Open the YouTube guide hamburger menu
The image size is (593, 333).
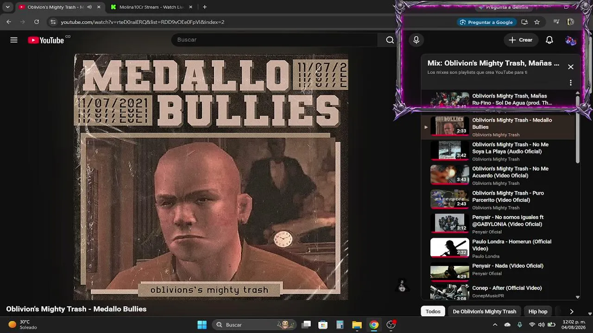pos(14,40)
